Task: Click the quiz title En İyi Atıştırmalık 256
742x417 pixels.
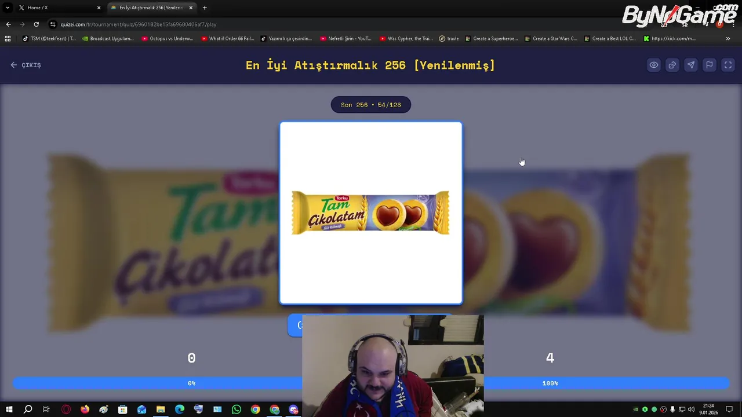Action: pyautogui.click(x=370, y=65)
